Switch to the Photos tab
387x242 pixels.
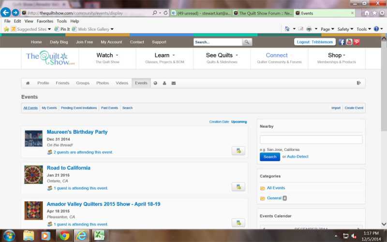point(103,83)
